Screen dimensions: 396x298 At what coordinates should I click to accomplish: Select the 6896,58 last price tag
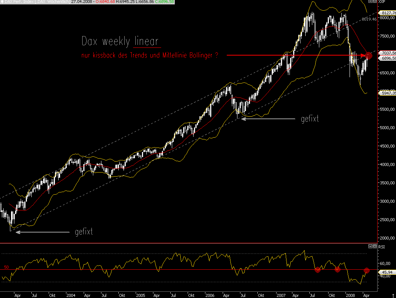388,58
